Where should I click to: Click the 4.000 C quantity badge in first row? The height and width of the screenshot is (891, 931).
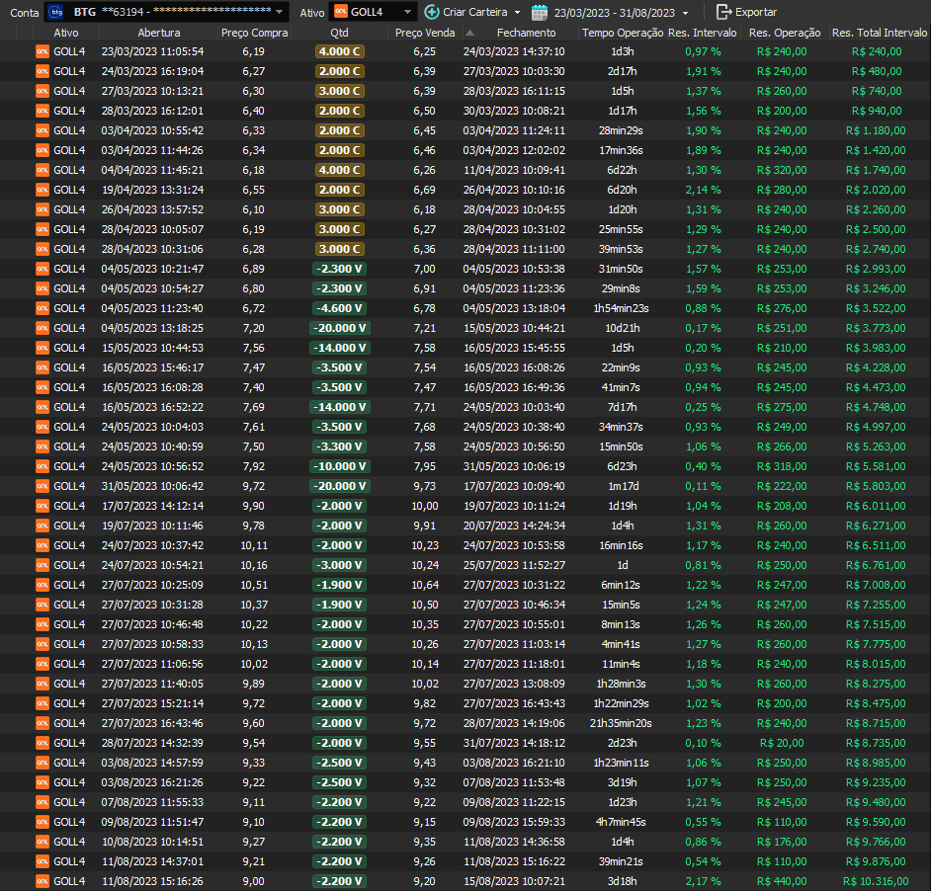[x=339, y=51]
